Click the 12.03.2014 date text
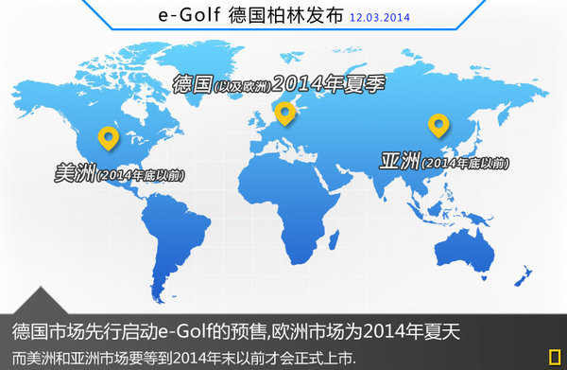This screenshot has width=567, height=370. (x=380, y=17)
